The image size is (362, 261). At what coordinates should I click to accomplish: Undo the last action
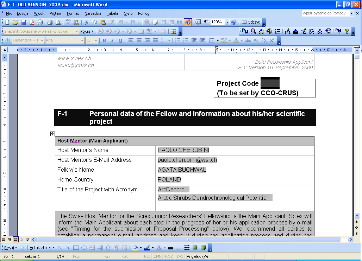coord(121,22)
